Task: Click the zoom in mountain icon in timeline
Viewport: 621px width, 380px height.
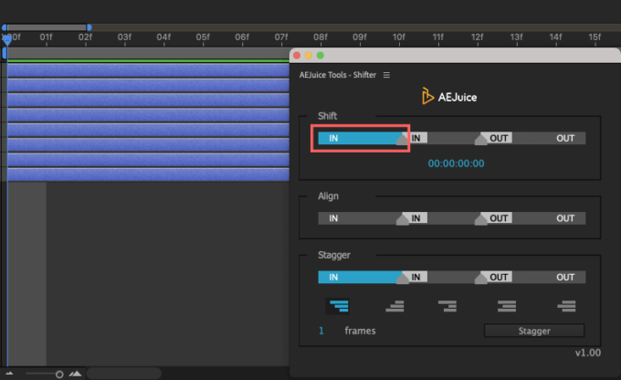Action: (75, 374)
